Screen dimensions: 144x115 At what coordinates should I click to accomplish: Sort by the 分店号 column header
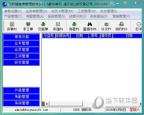point(49,36)
